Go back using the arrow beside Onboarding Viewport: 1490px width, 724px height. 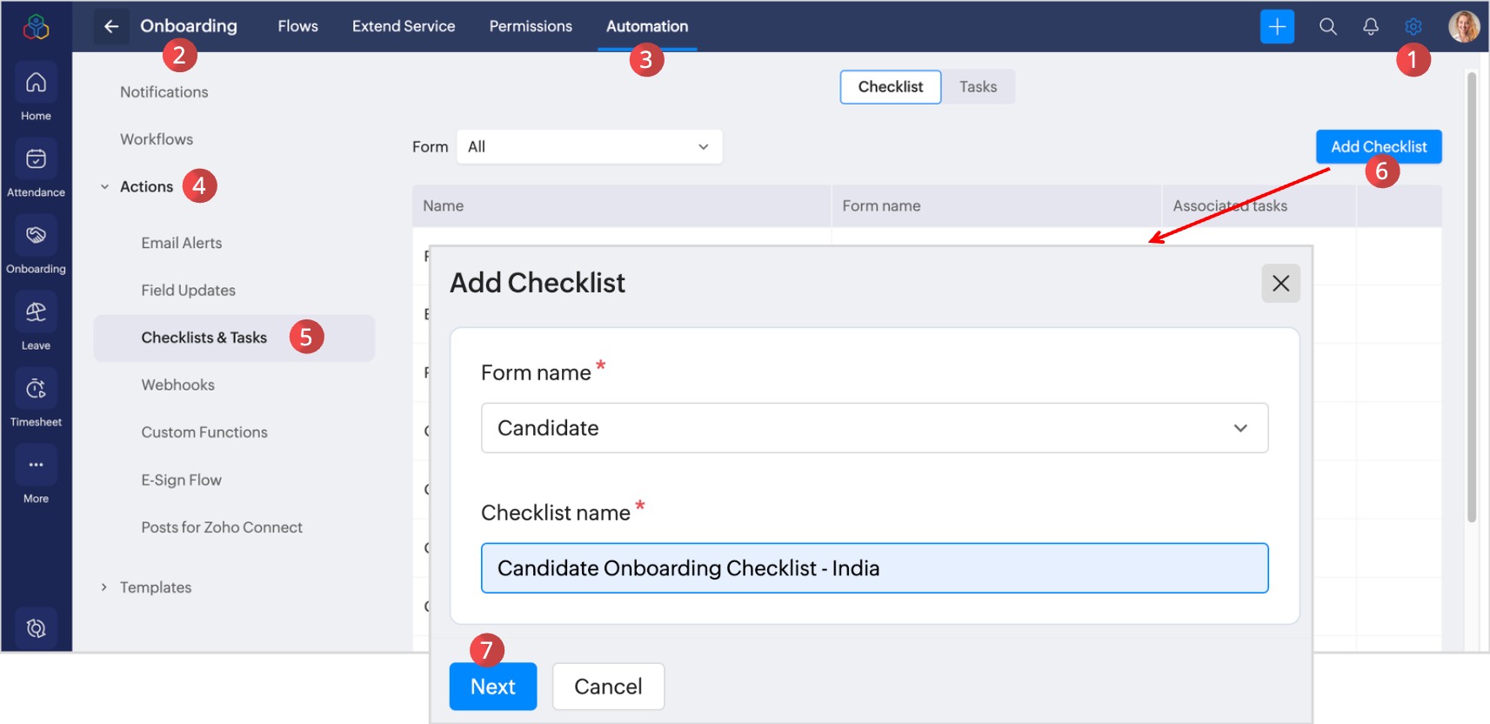click(x=111, y=27)
